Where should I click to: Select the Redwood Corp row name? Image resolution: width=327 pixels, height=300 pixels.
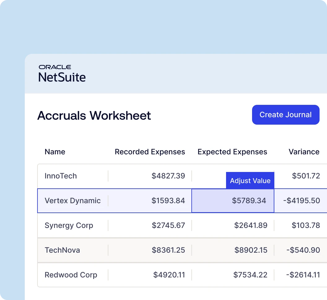71,275
